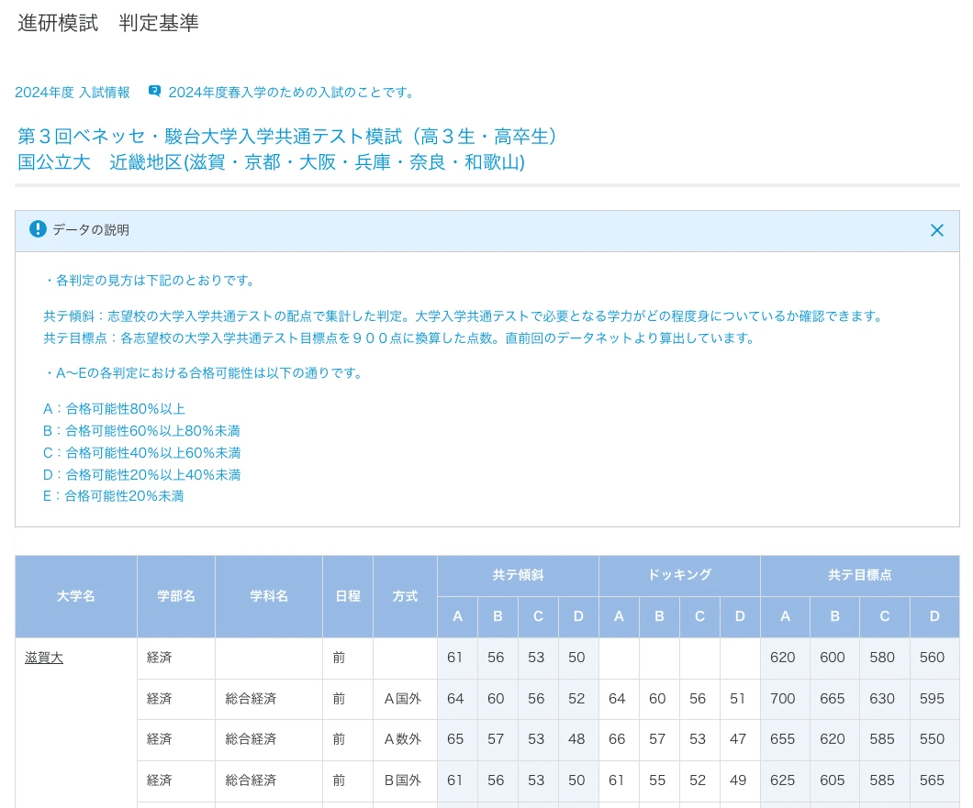The width and height of the screenshot is (973, 808).
Task: Click the 学部名 column header
Action: pyautogui.click(x=176, y=596)
